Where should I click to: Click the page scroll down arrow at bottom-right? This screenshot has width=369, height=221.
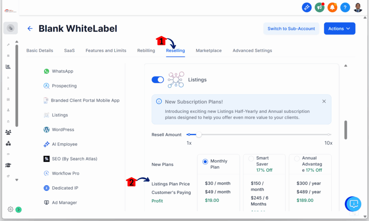coord(365,217)
